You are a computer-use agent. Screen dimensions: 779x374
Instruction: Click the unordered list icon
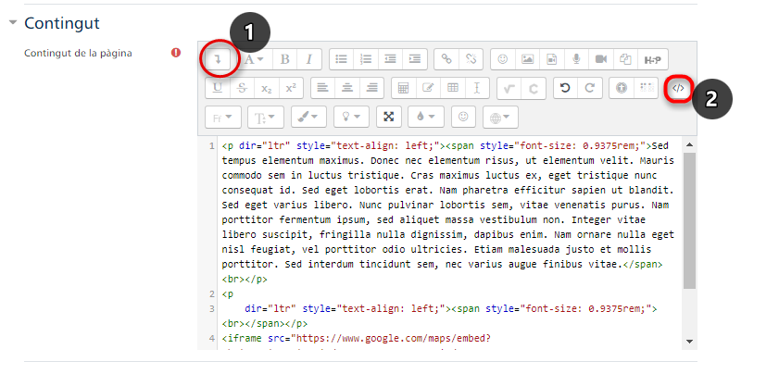(341, 58)
